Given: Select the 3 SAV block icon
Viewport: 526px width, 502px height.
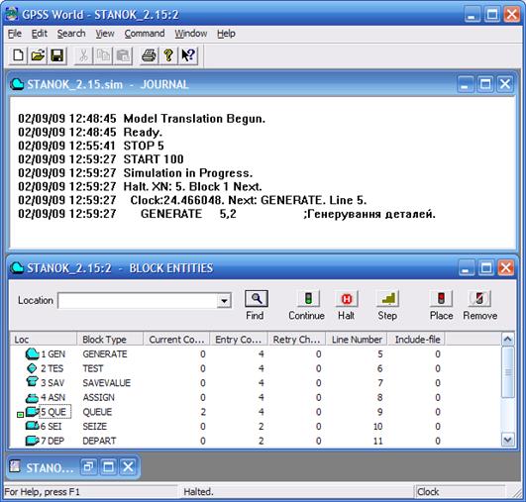Looking at the screenshot, I should click(x=32, y=382).
